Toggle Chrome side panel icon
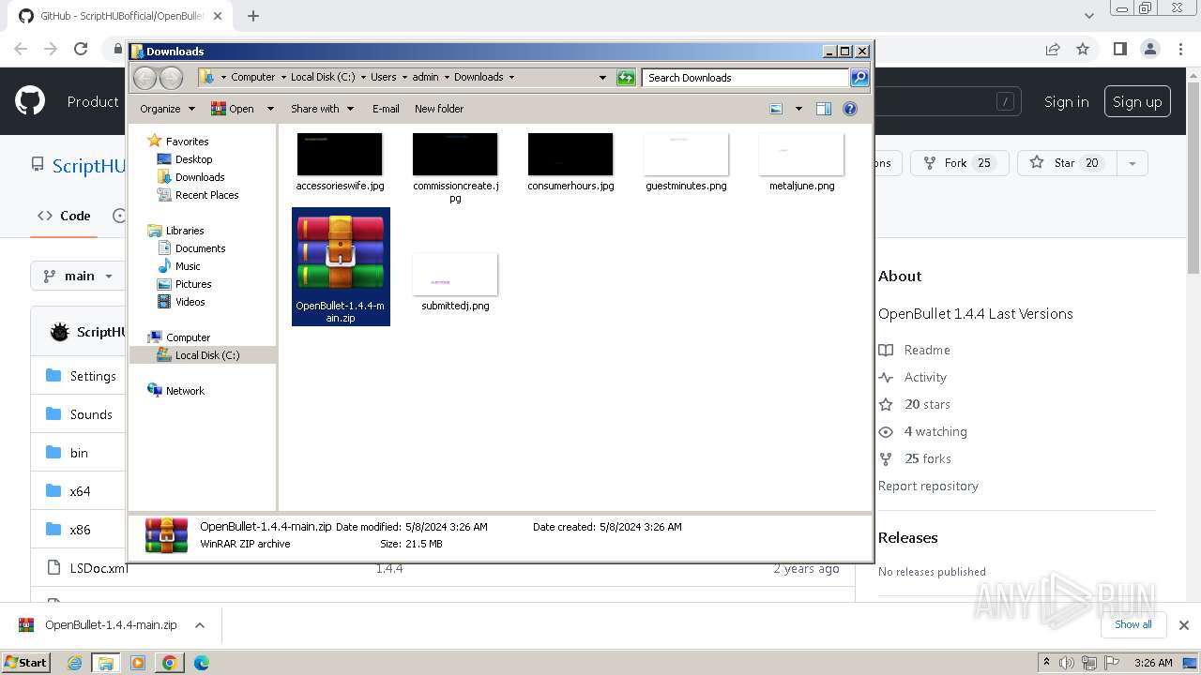This screenshot has height=675, width=1201. point(1120,49)
